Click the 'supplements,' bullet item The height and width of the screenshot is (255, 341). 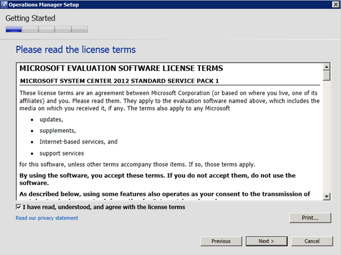coord(57,131)
